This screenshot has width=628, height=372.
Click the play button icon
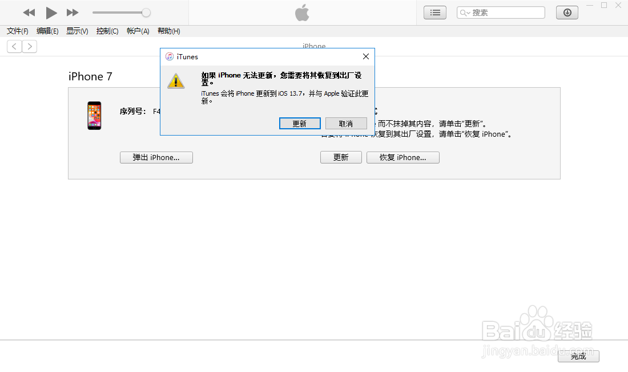(x=51, y=13)
